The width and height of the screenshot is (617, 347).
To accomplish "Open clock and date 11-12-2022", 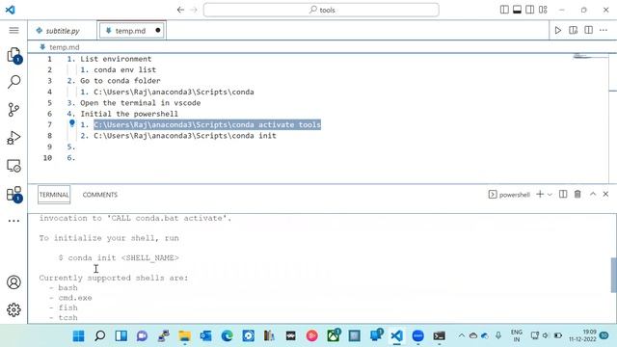I will pyautogui.click(x=582, y=335).
